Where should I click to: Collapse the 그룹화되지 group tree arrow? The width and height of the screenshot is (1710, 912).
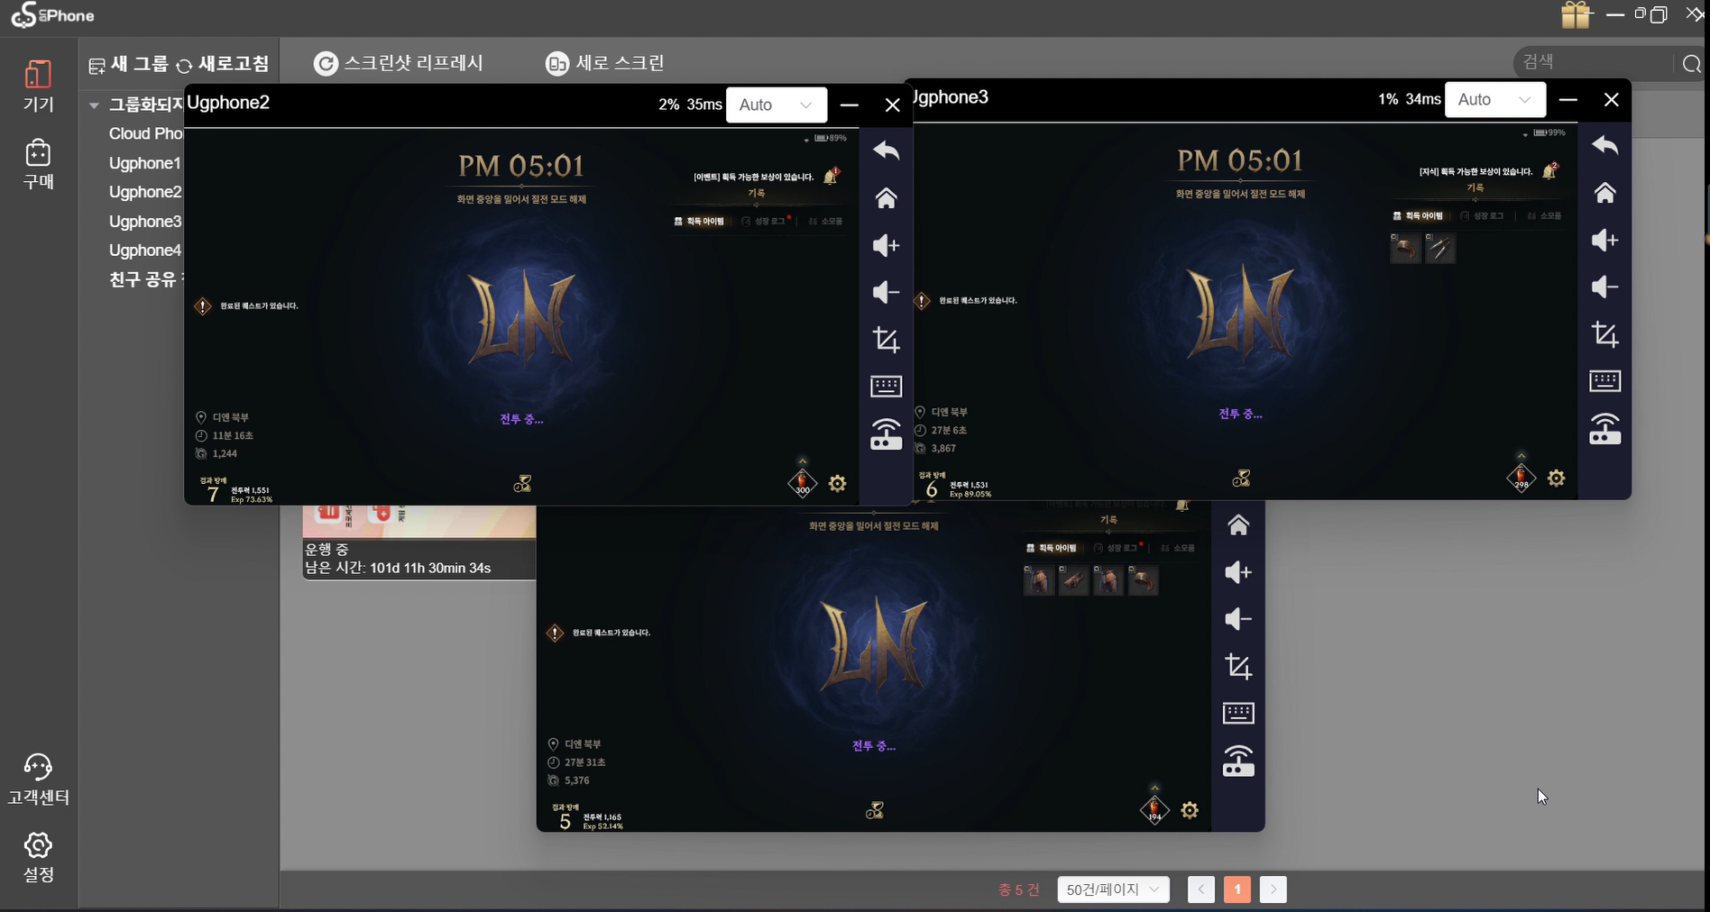[94, 105]
